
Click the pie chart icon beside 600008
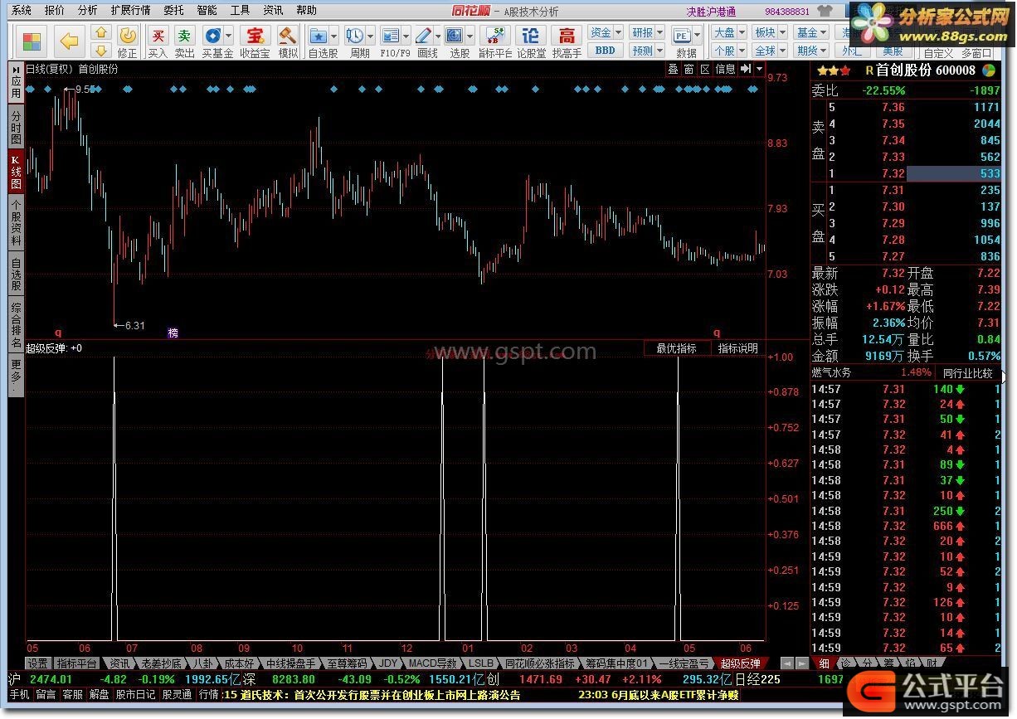(x=989, y=70)
